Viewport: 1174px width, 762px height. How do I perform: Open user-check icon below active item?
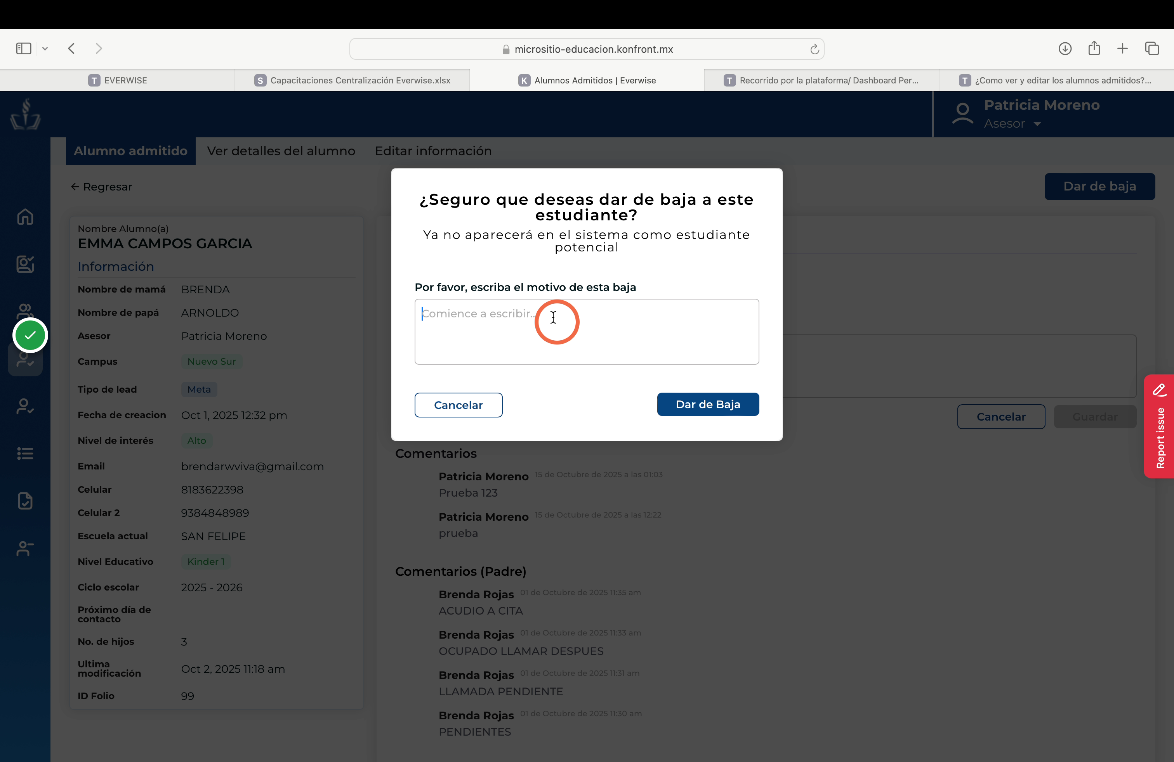point(25,406)
